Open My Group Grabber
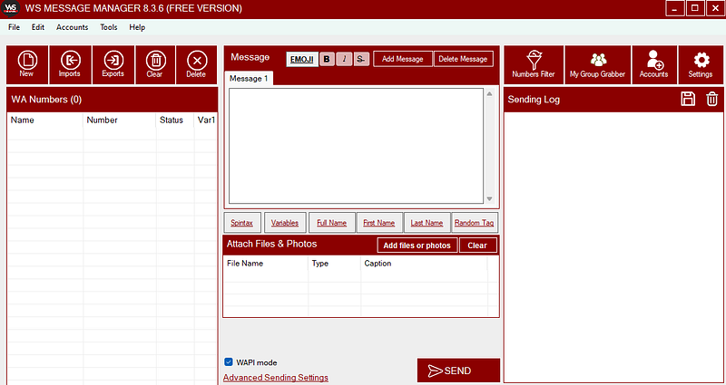 (598, 64)
